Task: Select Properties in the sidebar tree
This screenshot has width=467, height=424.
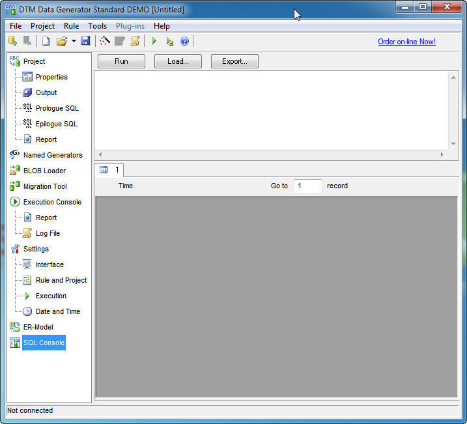Action: click(51, 77)
